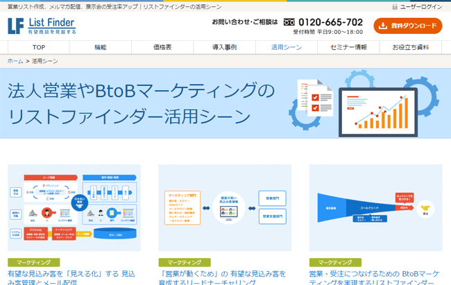Click the free-dial icon beside the phone number
The width and height of the screenshot is (451, 285).
[x=289, y=22]
